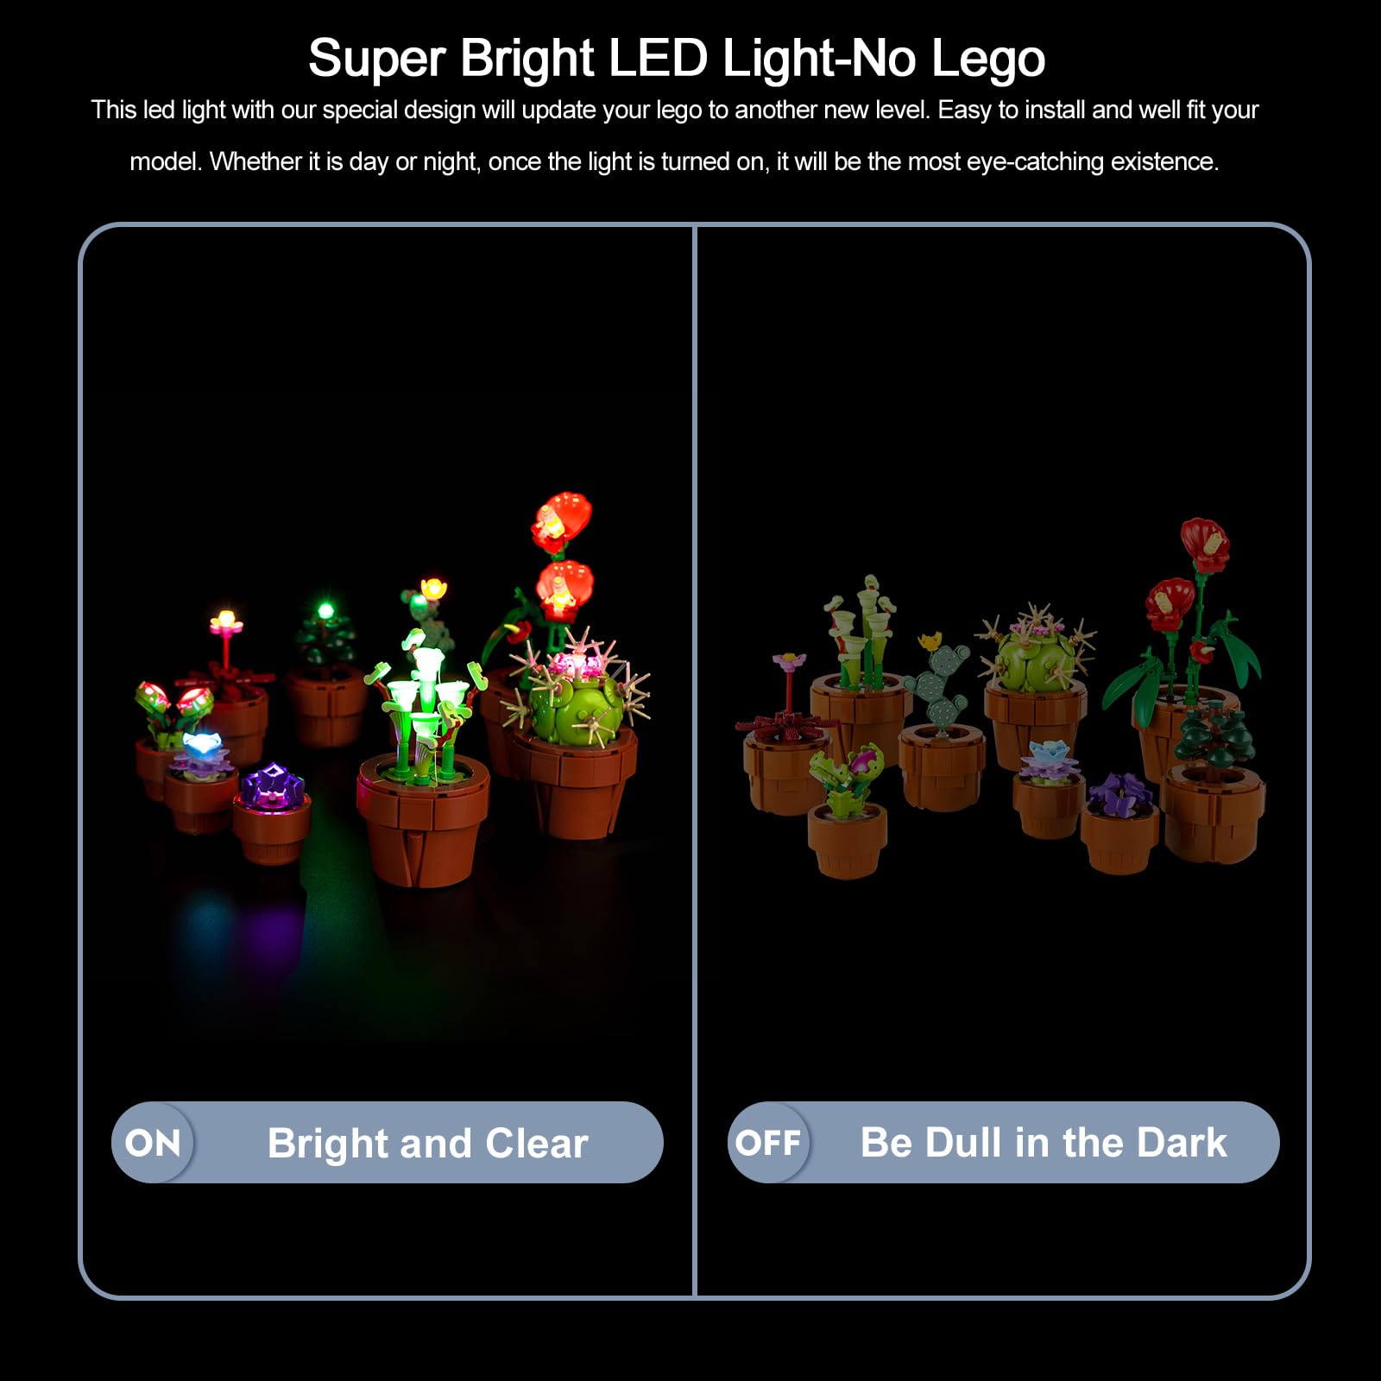The height and width of the screenshot is (1381, 1381).
Task: Click the unlit purple succulent pot
Action: click(1119, 823)
